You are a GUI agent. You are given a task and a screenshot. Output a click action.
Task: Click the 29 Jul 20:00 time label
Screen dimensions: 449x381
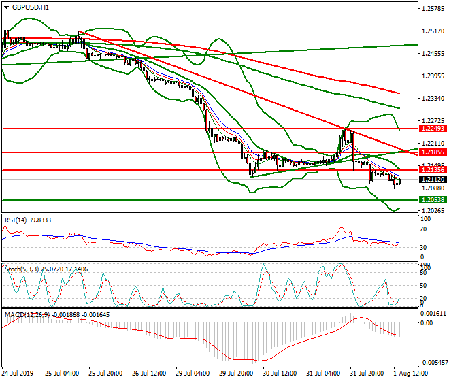[236, 374]
